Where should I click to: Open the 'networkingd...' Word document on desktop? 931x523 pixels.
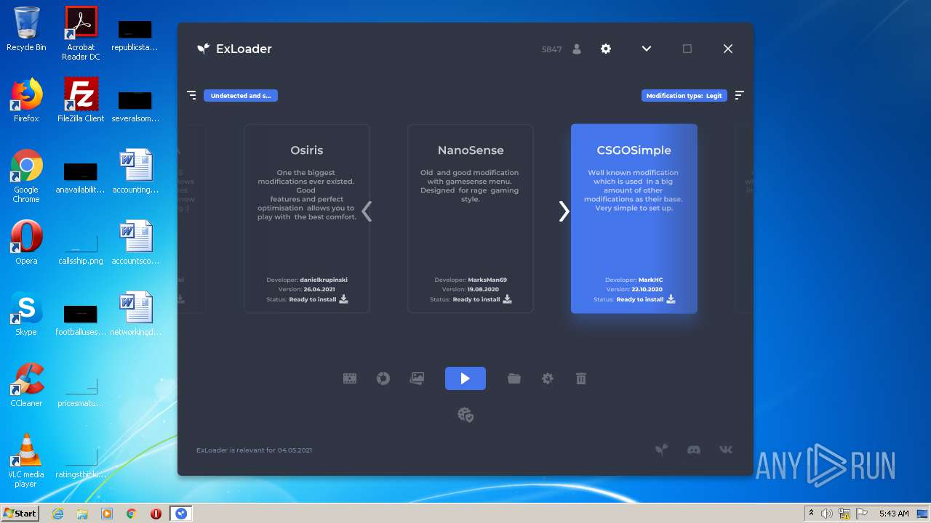[x=135, y=314]
